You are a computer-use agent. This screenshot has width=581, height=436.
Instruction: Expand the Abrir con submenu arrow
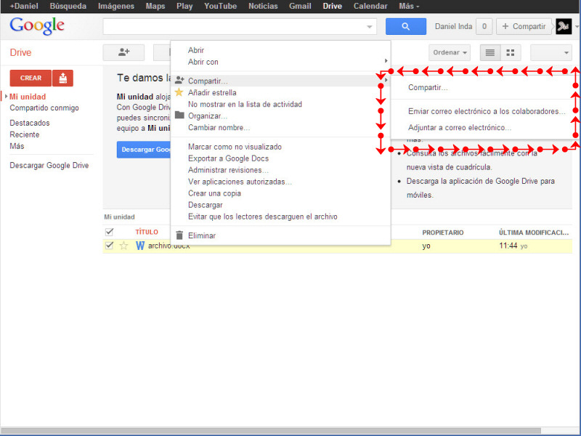(386, 61)
